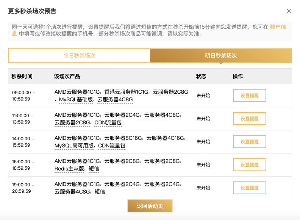Click 未开始 status in 14:00 row
Image resolution: width=300 pixels, height=220 pixels.
(203, 141)
